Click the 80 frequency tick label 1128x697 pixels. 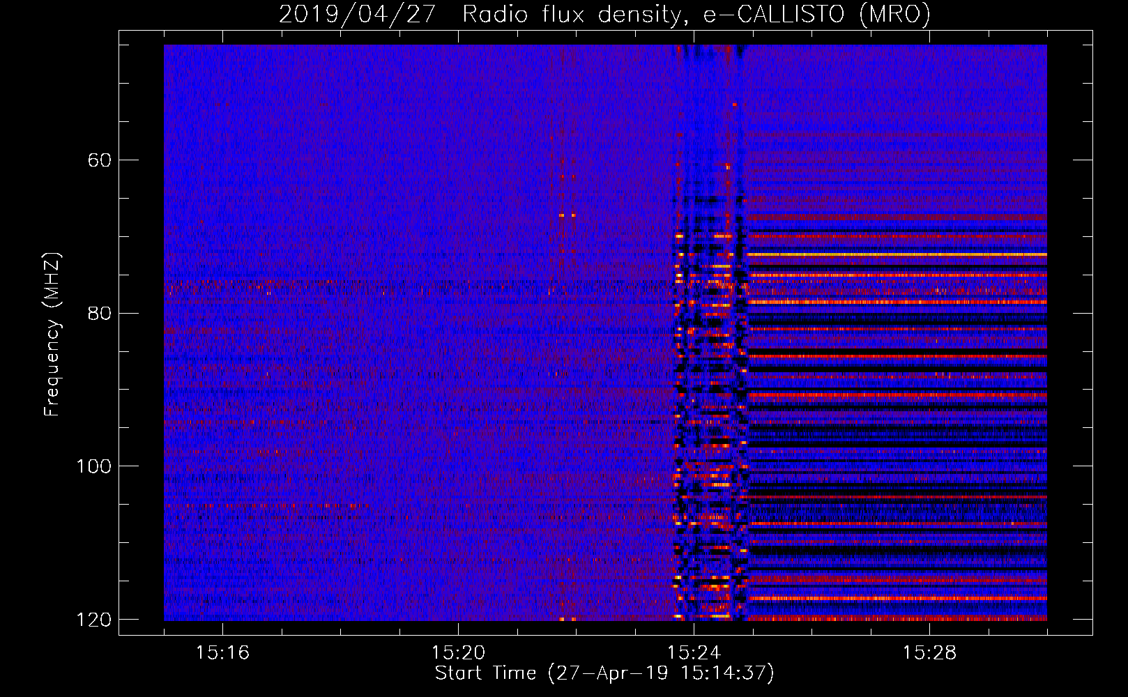(100, 313)
